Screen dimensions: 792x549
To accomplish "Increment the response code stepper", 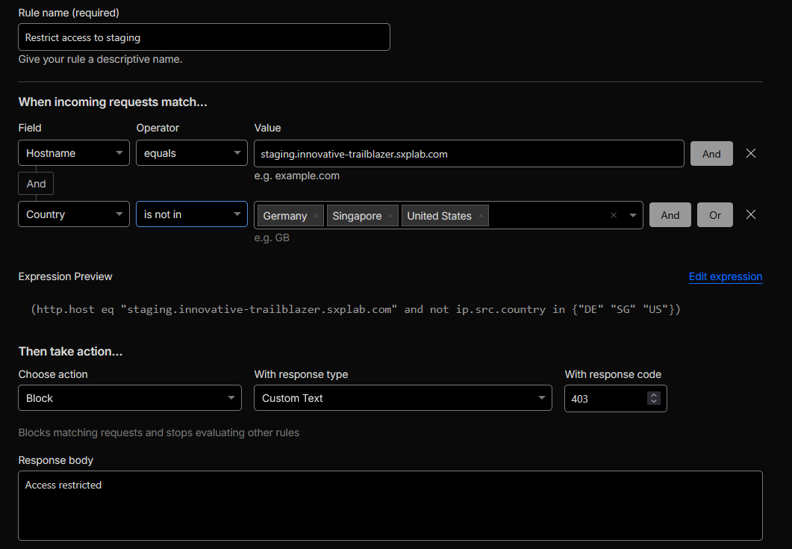I will tap(654, 395).
